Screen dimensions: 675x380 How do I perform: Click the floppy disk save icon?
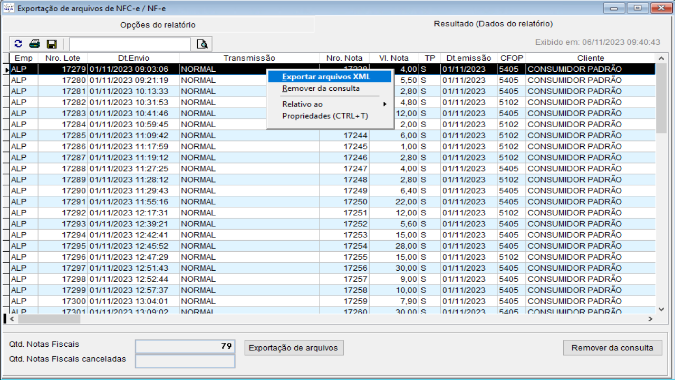[52, 44]
